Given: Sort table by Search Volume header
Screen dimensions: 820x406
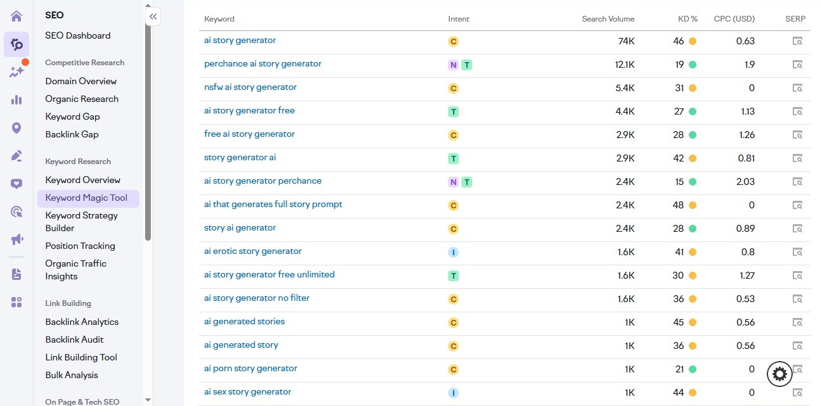Looking at the screenshot, I should coord(608,19).
